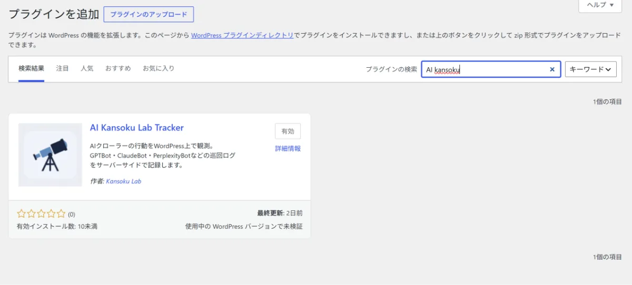632x285 pixels.
Task: Click the 有効インストール数: 10未満 text
Action: coord(57,227)
